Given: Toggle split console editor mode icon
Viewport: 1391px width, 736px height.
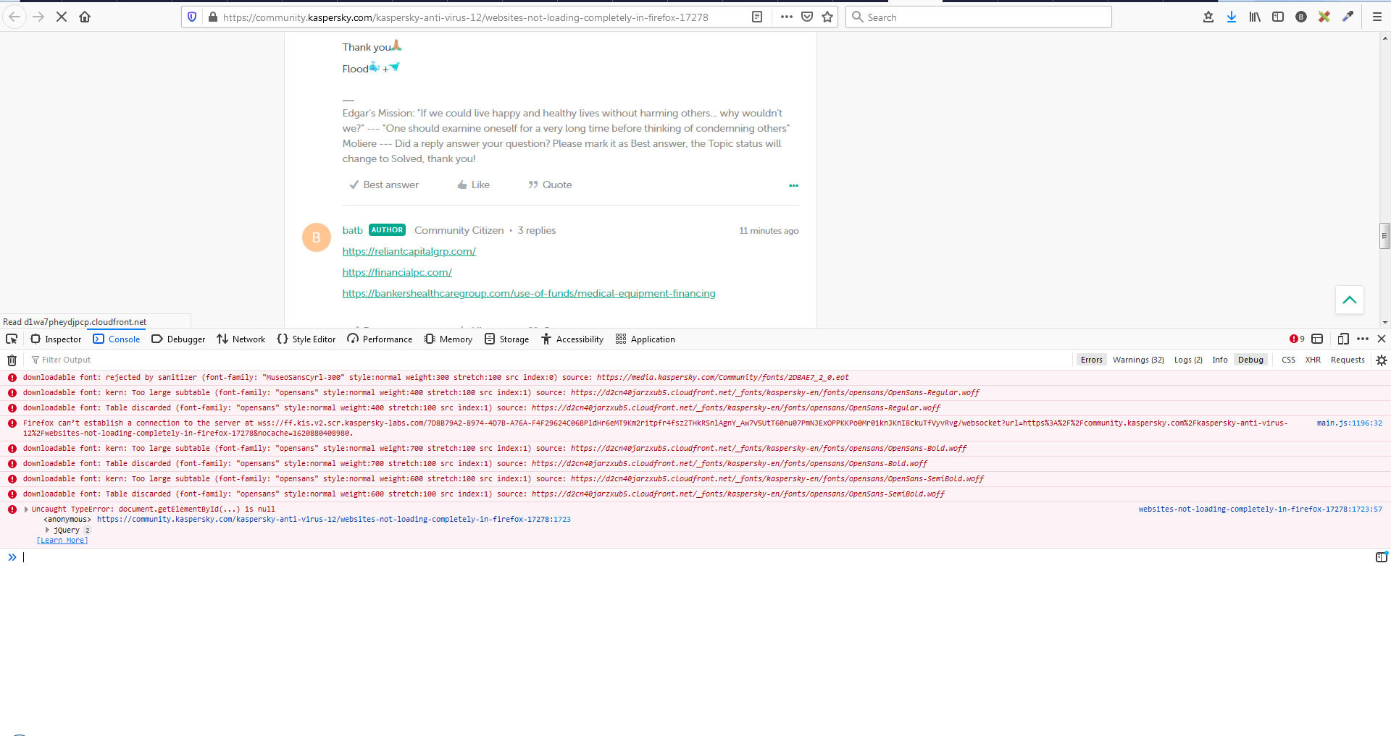Looking at the screenshot, I should pyautogui.click(x=1382, y=557).
